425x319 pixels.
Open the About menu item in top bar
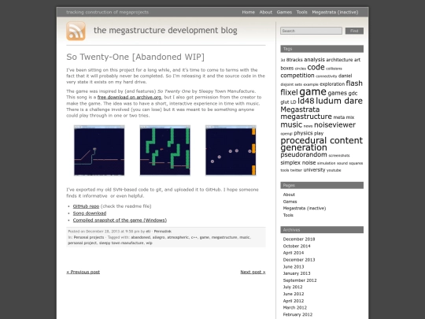pyautogui.click(x=266, y=12)
